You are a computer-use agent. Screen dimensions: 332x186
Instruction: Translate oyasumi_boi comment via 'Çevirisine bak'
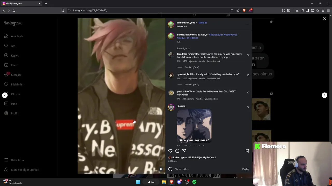(x=213, y=79)
